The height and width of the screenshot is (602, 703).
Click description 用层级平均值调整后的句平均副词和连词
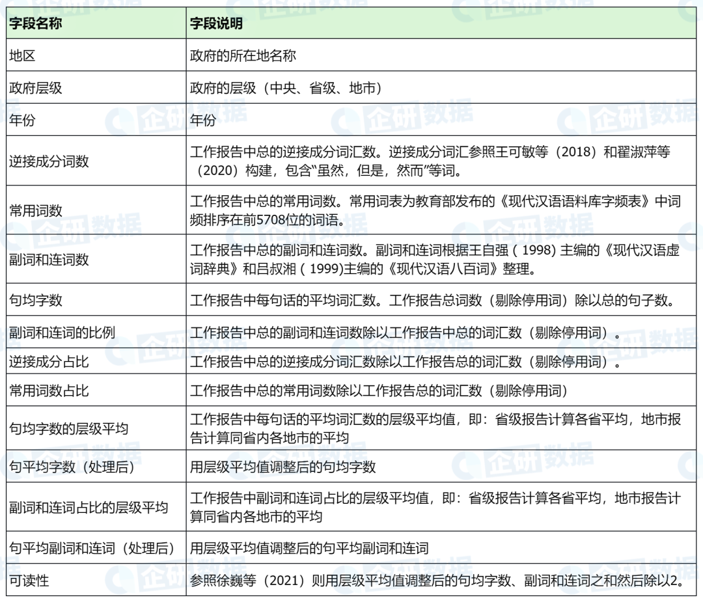pos(441,548)
